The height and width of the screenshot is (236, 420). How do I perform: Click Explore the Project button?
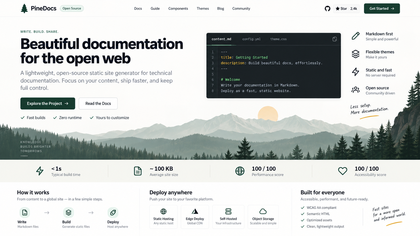[48, 103]
